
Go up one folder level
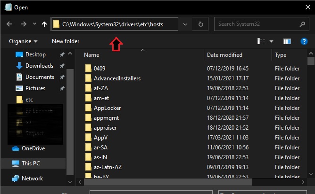[x=44, y=24]
